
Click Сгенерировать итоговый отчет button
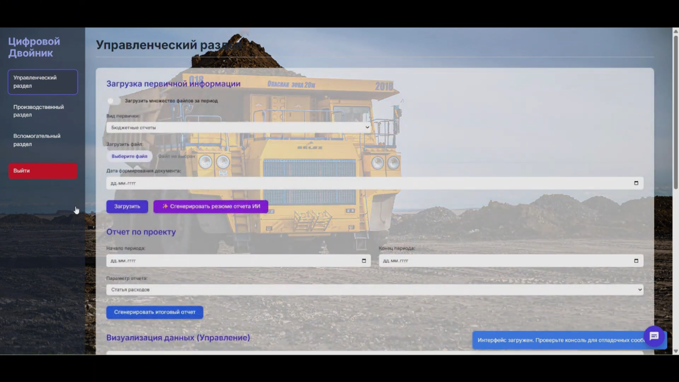point(155,312)
